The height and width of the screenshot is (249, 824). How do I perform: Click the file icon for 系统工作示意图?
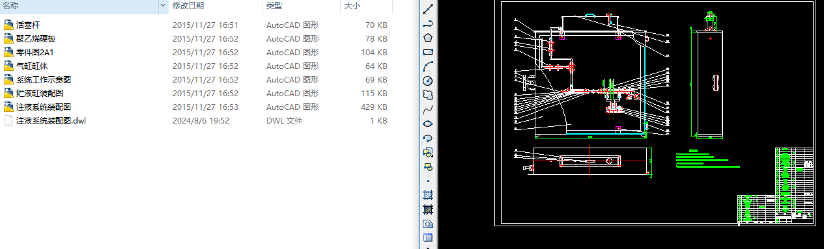pos(8,80)
